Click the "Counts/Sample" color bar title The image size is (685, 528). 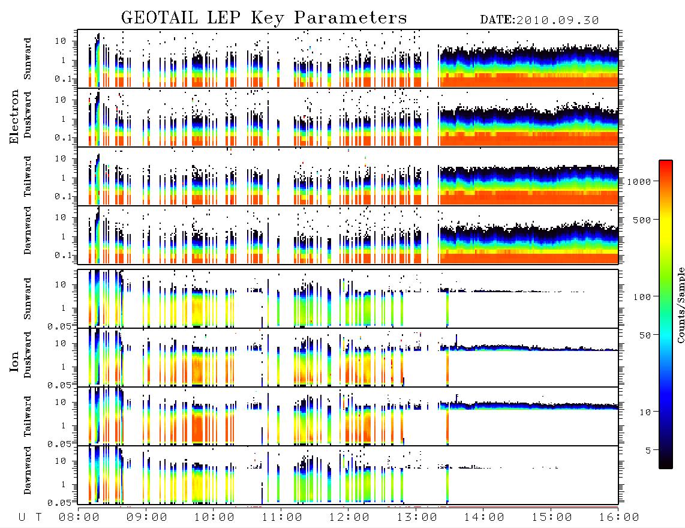click(680, 305)
